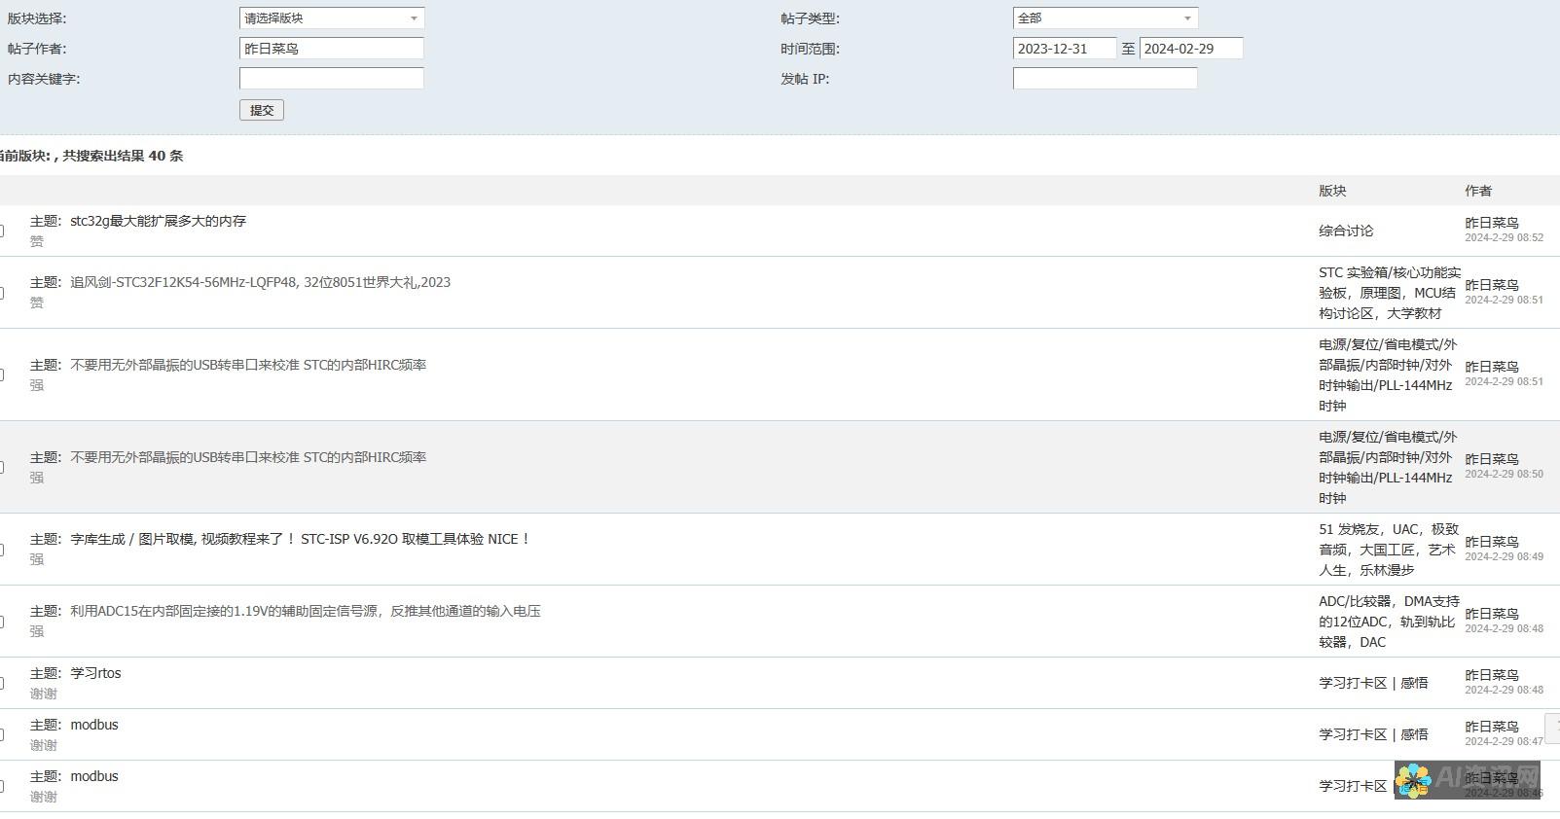Click the reply text 谢谢 under the 学习rtos post

point(43,694)
